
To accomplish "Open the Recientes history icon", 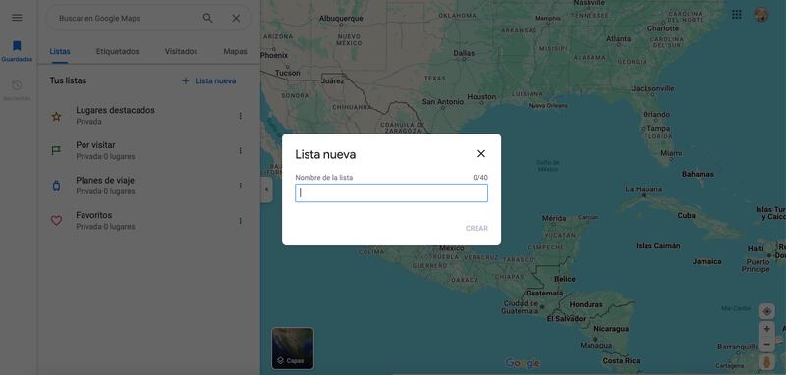I will tap(17, 85).
